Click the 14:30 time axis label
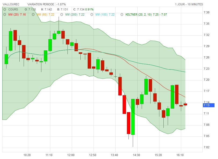Viewport: 218px width, 159px height. [x=136, y=155]
